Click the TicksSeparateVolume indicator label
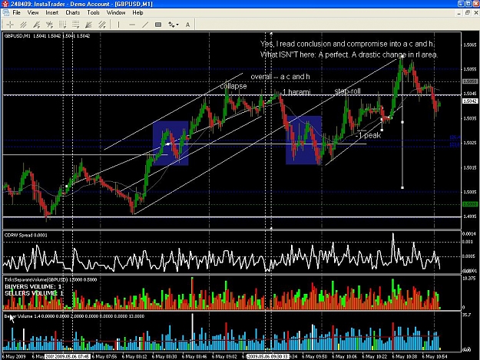This screenshot has height=360, width=480. tap(51, 279)
